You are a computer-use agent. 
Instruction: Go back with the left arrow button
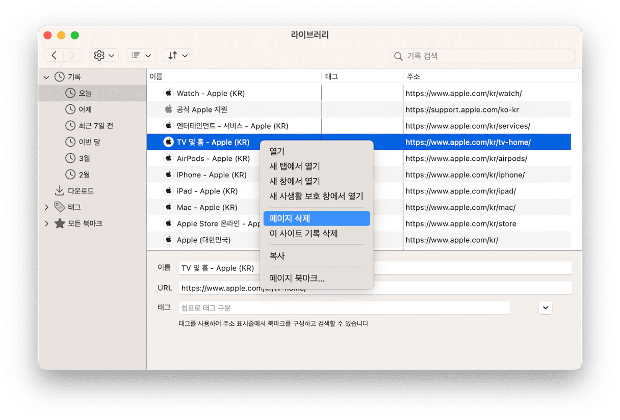pos(54,55)
